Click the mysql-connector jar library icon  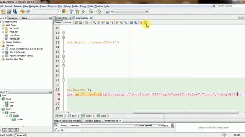(x=7, y=49)
